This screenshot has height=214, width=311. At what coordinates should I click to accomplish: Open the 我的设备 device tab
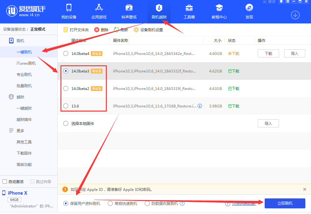(x=69, y=12)
